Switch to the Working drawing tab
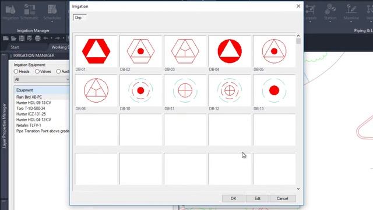The width and height of the screenshot is (373, 210). [59, 47]
